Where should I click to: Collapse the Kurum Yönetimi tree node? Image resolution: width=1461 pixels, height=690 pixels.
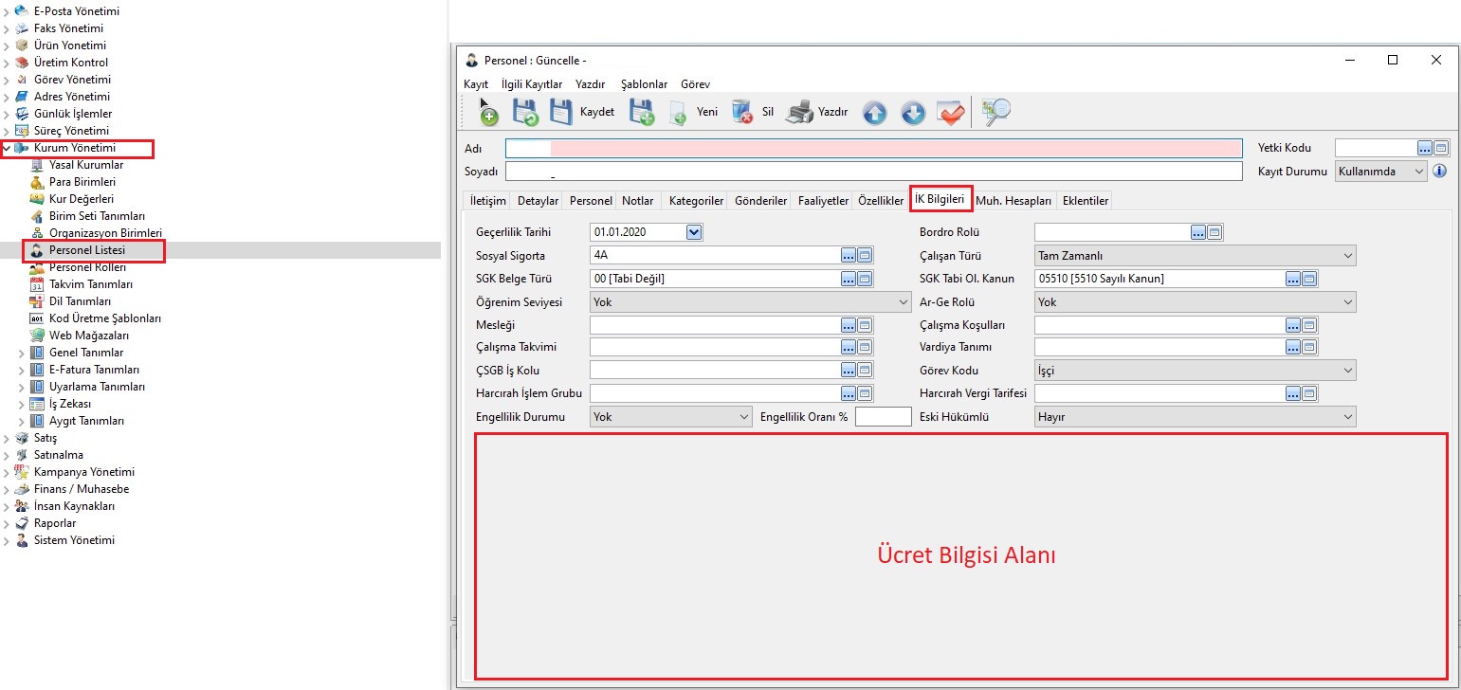tap(8, 148)
